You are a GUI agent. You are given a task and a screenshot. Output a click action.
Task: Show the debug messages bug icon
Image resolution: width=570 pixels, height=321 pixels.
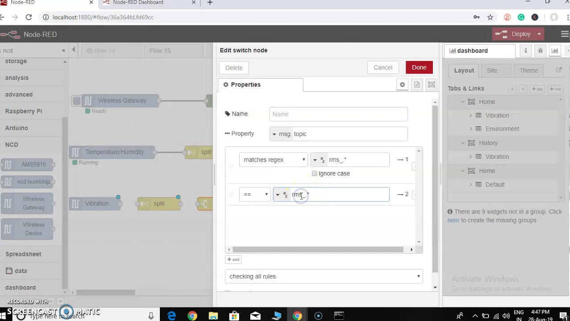[x=540, y=51]
